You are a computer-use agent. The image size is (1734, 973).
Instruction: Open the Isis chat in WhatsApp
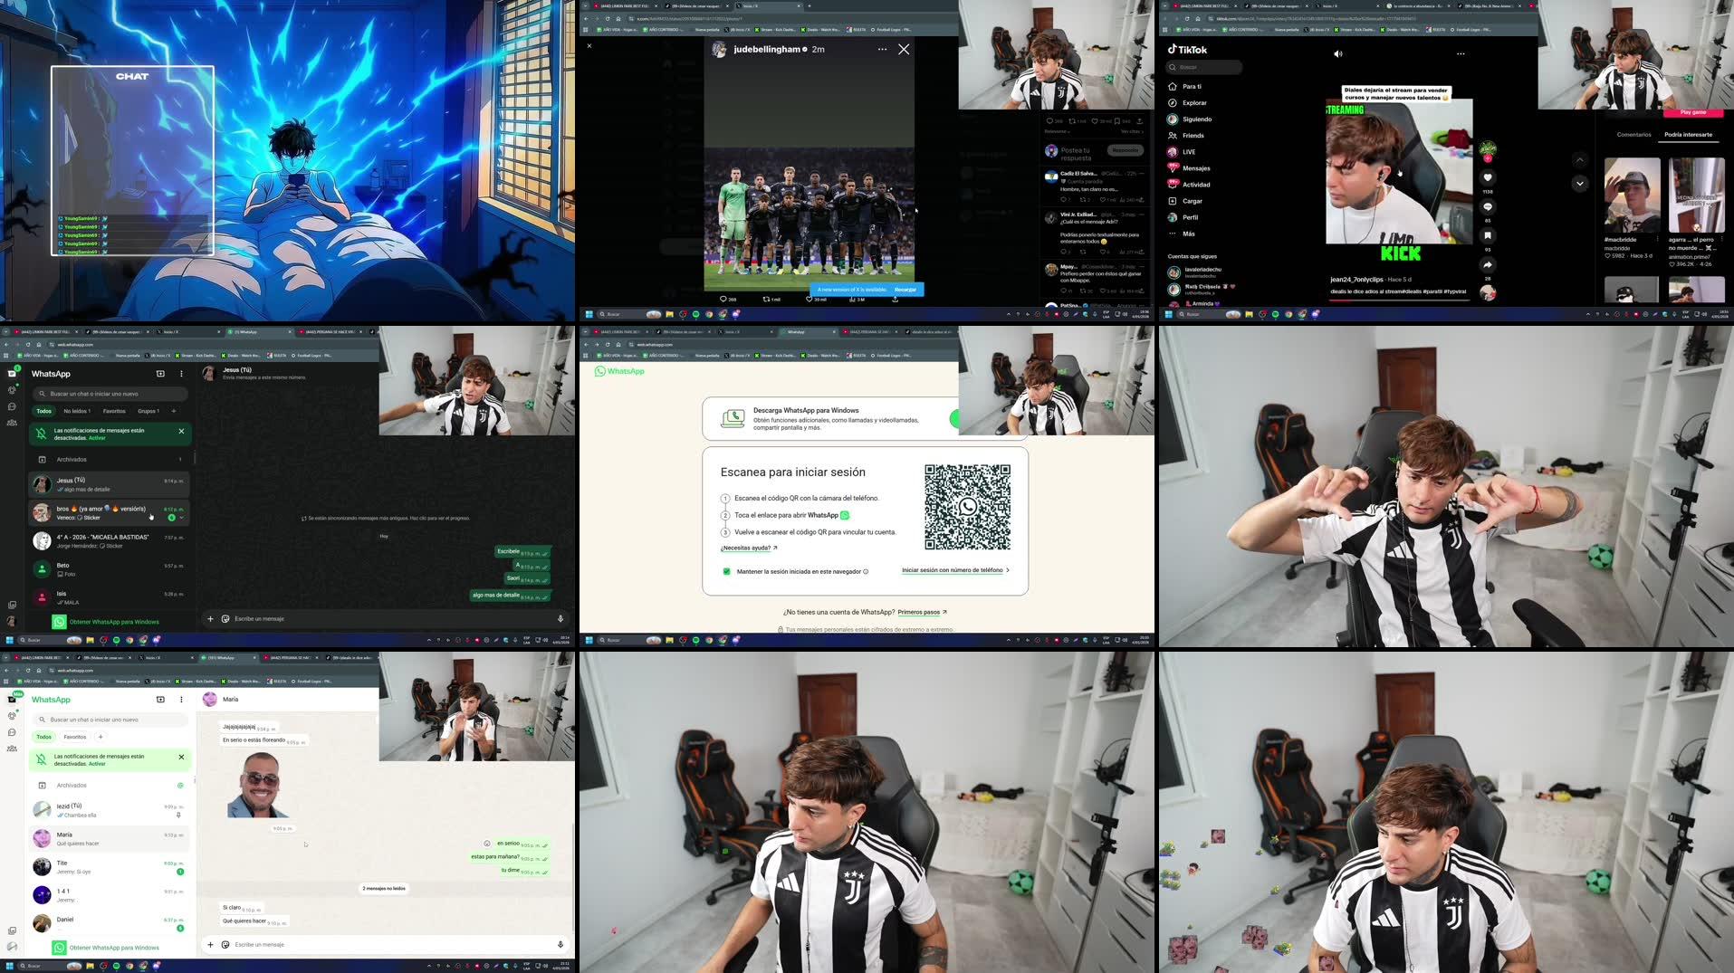point(109,597)
